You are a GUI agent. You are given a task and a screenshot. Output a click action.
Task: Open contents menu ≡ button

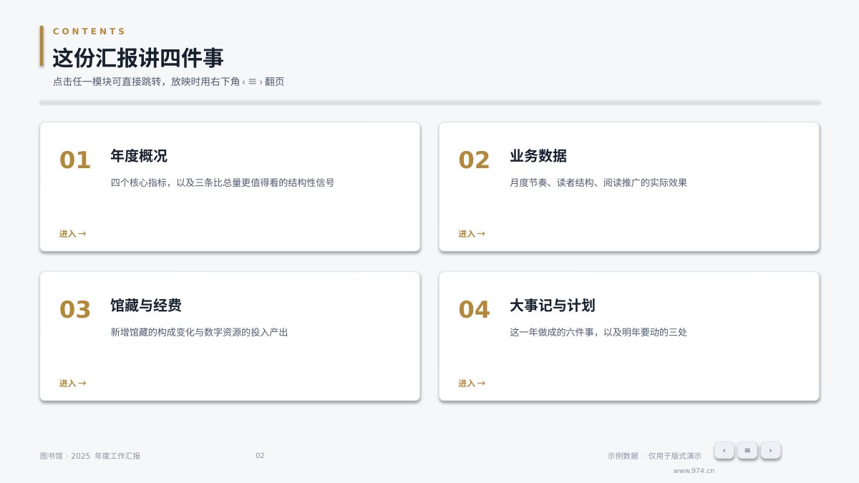[x=747, y=450]
